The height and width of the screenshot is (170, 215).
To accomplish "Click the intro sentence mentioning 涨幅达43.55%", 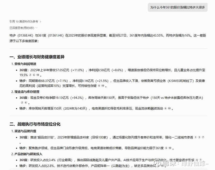I will point(108,38).
